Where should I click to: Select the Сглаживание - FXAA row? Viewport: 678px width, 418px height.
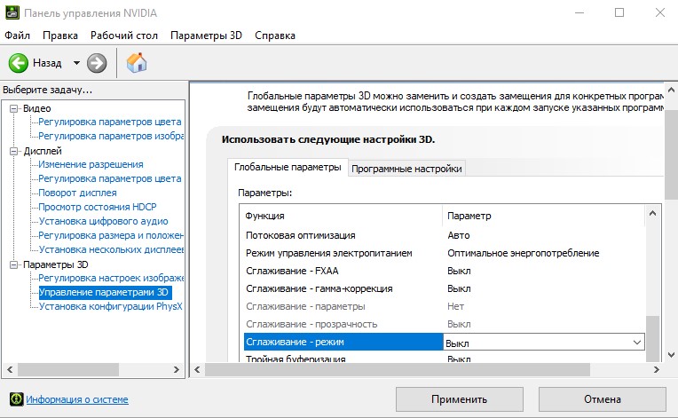(x=444, y=271)
